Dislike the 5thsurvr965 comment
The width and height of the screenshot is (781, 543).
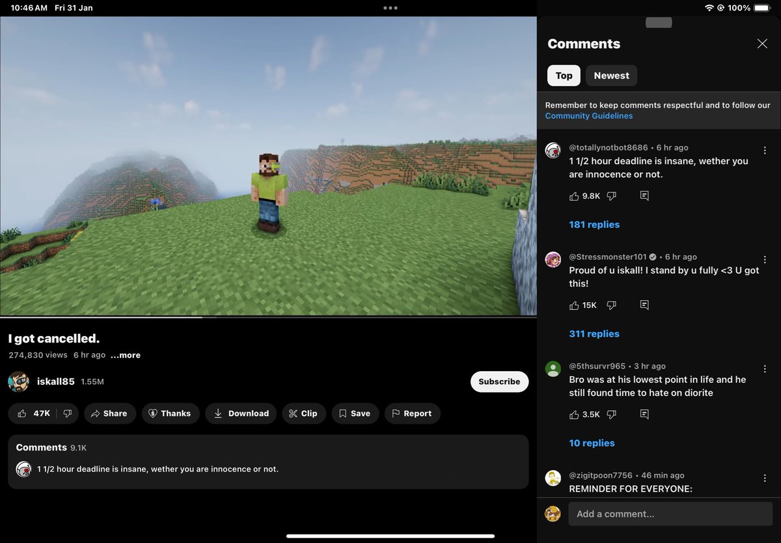[611, 415]
